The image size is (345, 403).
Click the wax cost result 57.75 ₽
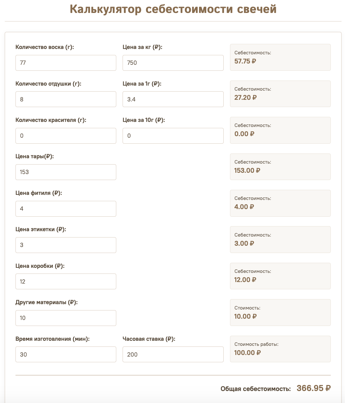245,61
